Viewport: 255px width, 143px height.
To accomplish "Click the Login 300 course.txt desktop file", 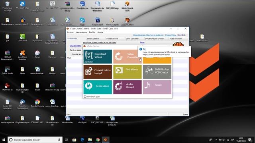I will click(x=7, y=104).
